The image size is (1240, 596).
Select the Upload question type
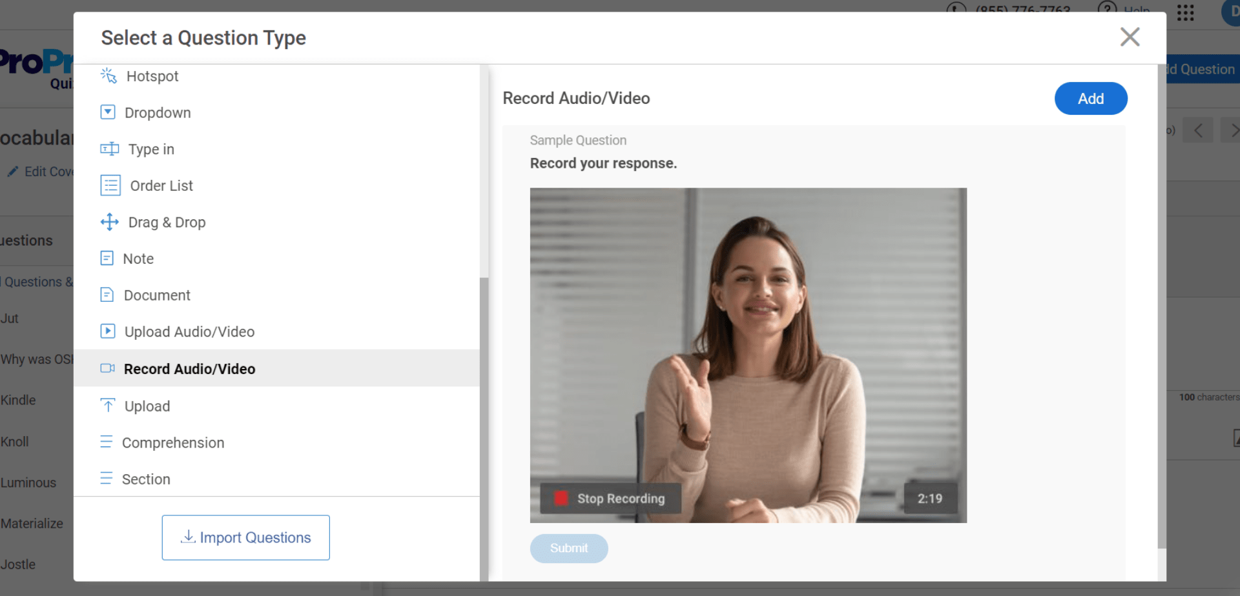click(147, 406)
